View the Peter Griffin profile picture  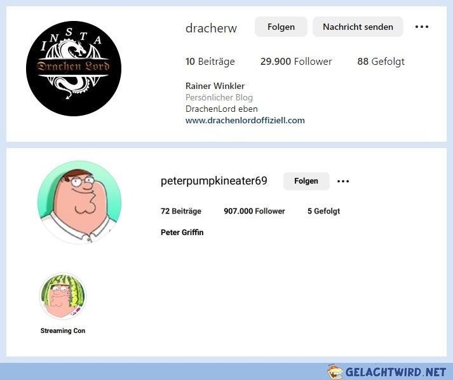(79, 203)
